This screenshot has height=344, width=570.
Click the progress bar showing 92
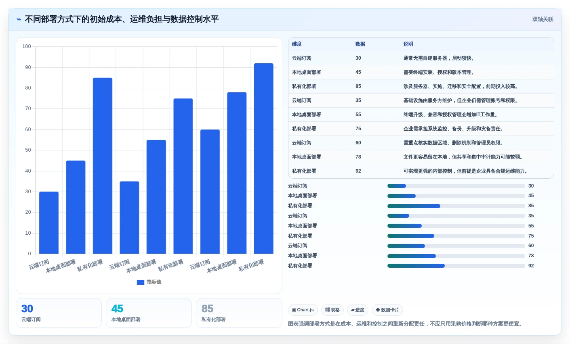click(456, 266)
